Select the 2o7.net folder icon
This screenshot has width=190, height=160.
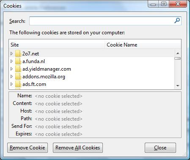point(18,54)
